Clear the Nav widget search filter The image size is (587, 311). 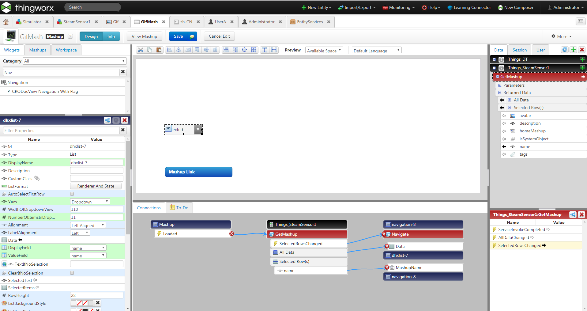pyautogui.click(x=123, y=72)
